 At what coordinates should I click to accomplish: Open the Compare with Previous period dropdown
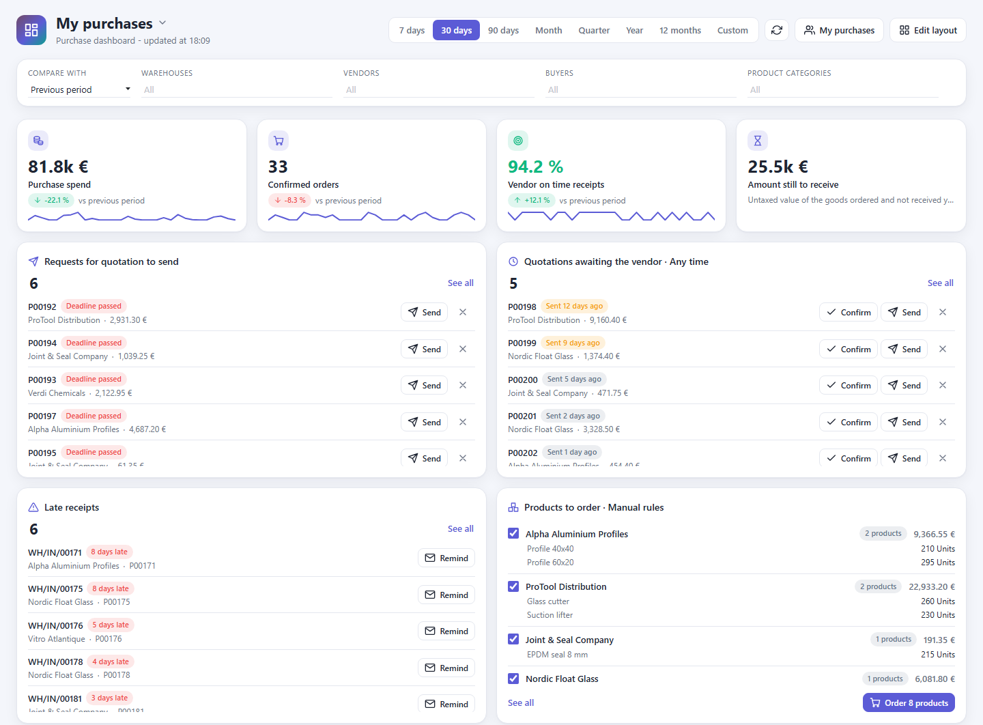click(79, 89)
